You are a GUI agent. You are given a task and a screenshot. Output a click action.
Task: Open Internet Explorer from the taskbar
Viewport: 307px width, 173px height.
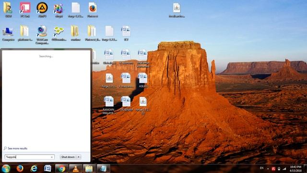34,169
